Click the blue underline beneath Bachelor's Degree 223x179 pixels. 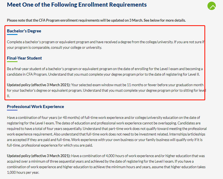coord(12,35)
